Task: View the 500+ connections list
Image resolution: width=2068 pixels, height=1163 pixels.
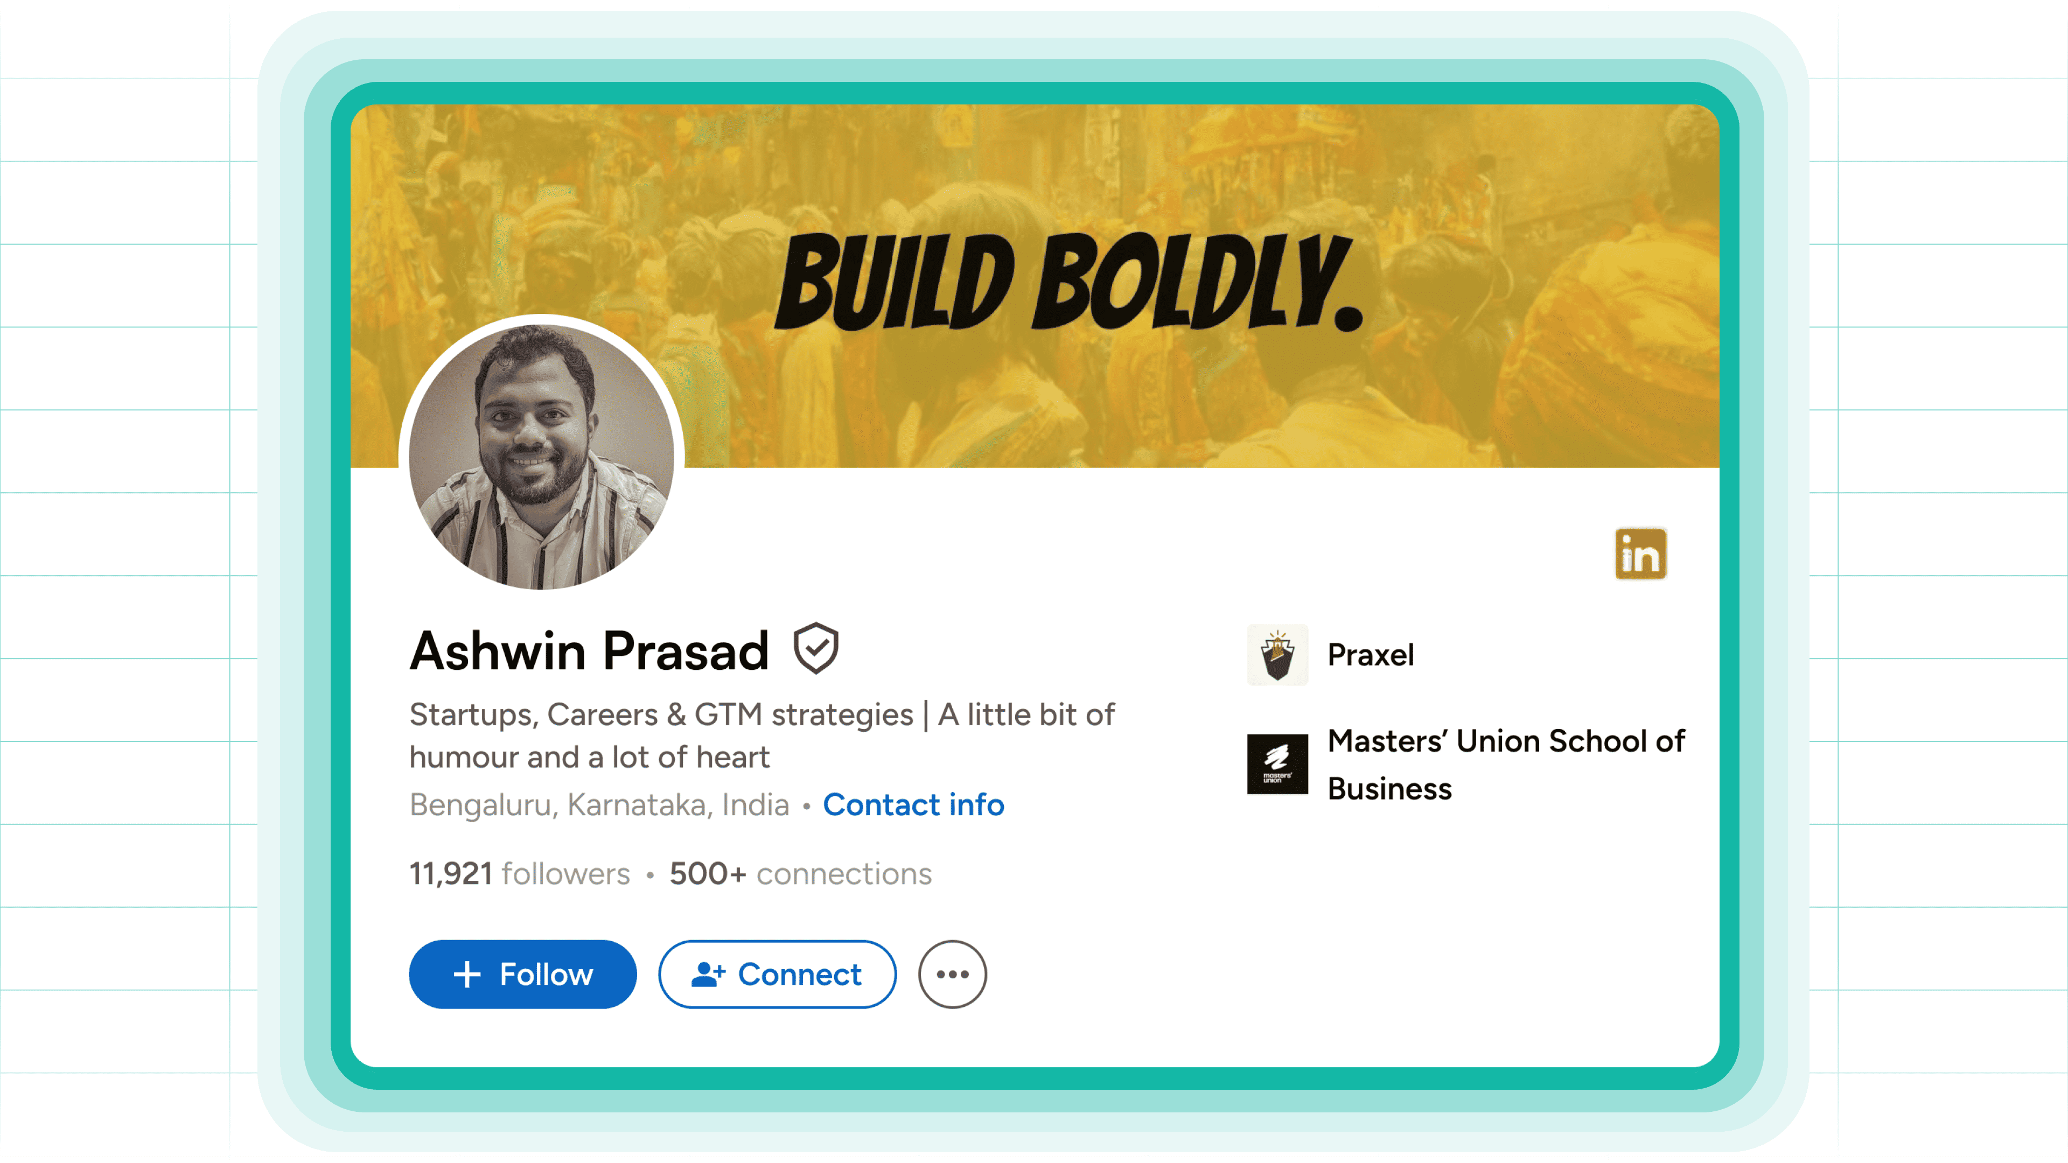Action: click(800, 873)
